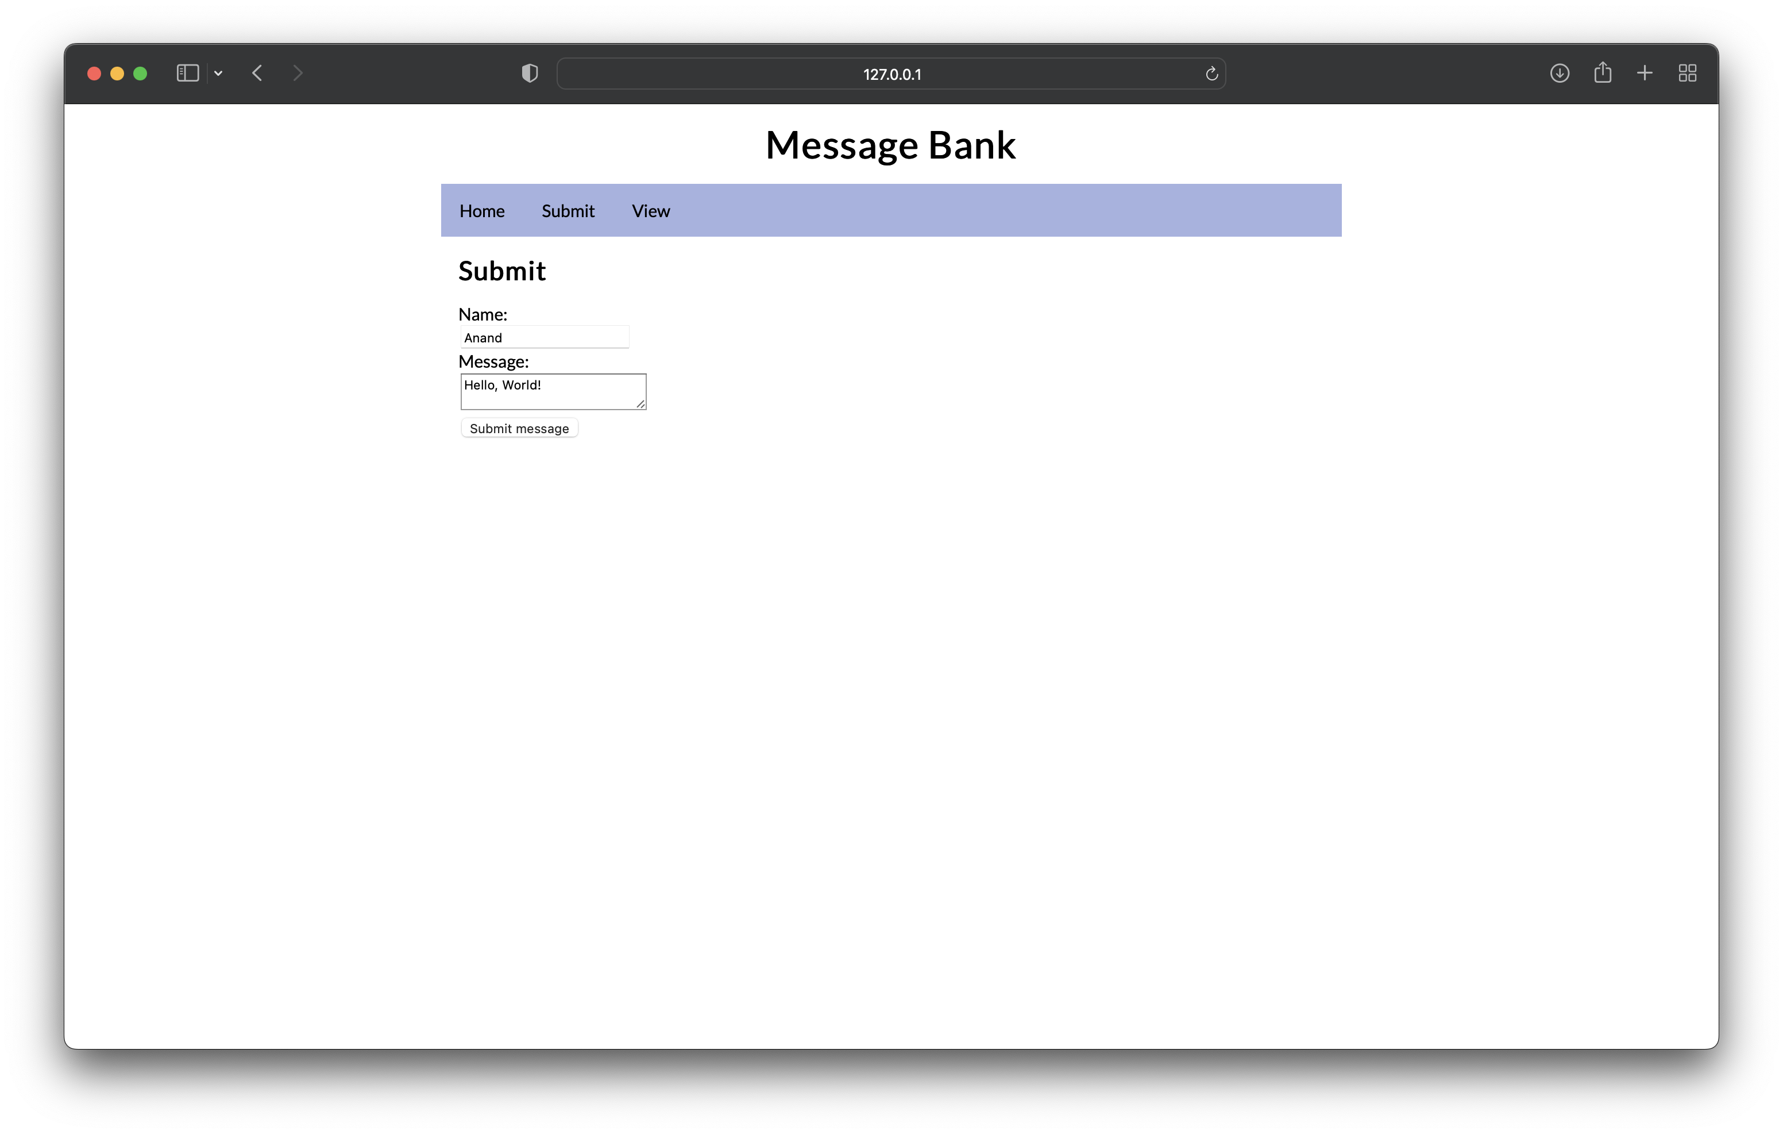Viewport: 1783px width, 1134px height.
Task: Click the green fullscreen window button
Action: (x=140, y=74)
